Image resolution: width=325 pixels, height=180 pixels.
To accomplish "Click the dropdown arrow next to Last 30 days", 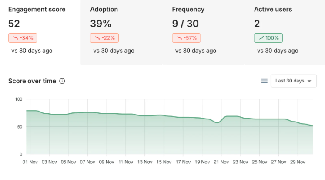I will click(x=309, y=81).
